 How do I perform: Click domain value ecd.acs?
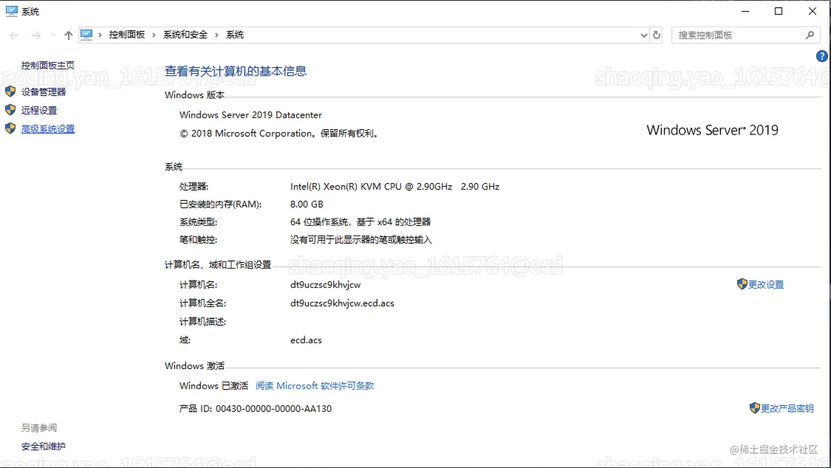point(306,340)
